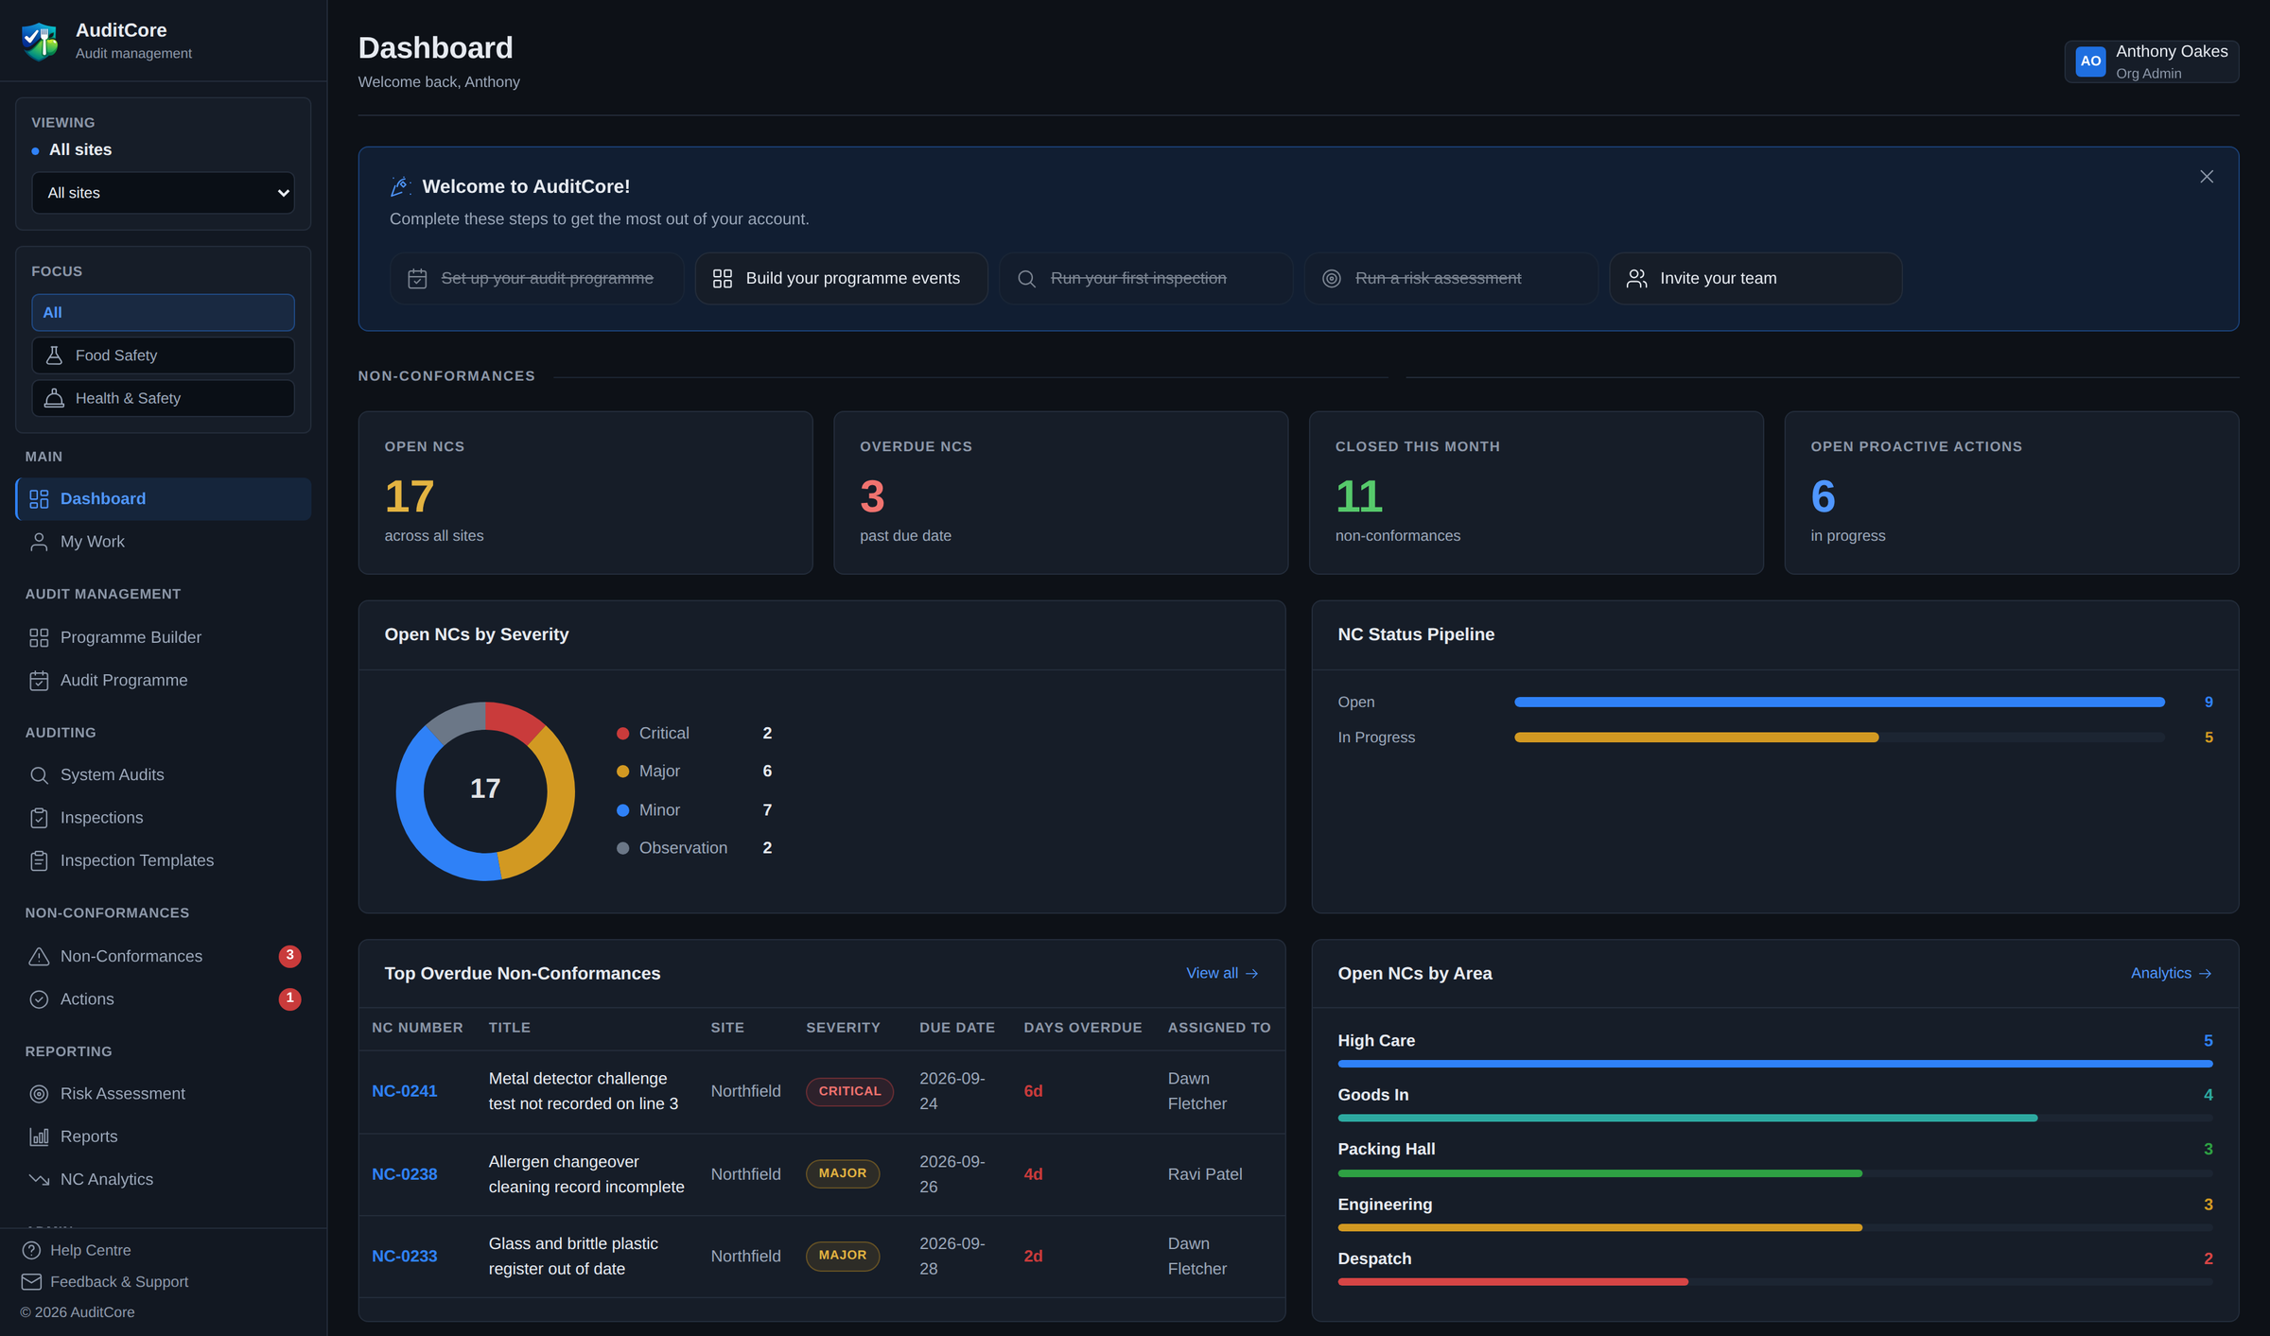Click the Goods In area row
This screenshot has width=2270, height=1336.
tap(1775, 1104)
